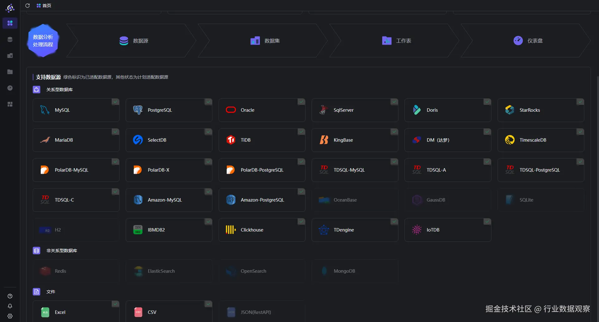The width and height of the screenshot is (599, 322).
Task: Click the dimmed OpenSearch label
Action: click(253, 271)
